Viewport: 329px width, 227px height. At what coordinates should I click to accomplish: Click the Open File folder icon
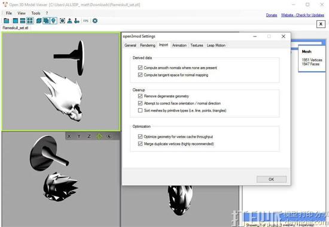click(7, 21)
